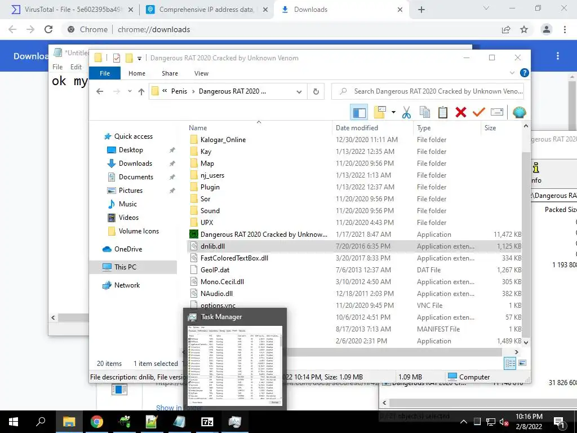577x433 pixels.
Task: Switch to the VirusTotal Chrome tab
Action: tap(73, 10)
